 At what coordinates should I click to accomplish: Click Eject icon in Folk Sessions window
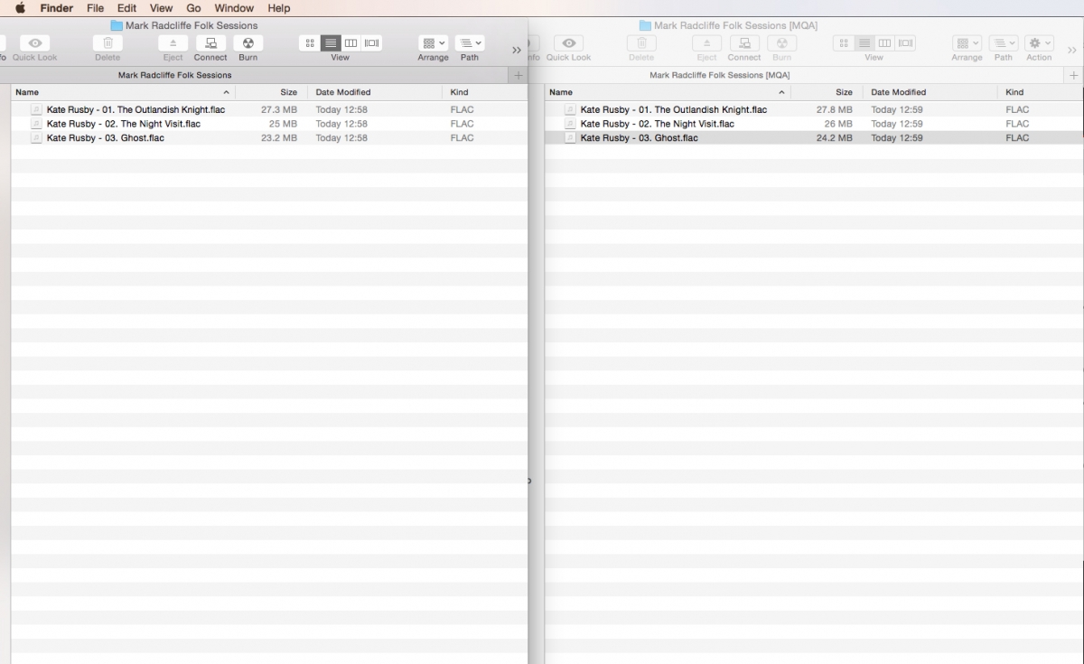(x=173, y=42)
